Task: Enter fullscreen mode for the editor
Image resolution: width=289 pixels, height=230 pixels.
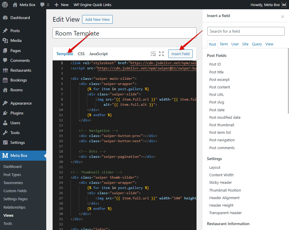Action: click(161, 54)
